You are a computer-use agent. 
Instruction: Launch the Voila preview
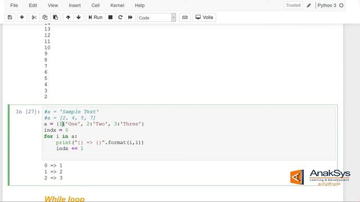pyautogui.click(x=204, y=17)
